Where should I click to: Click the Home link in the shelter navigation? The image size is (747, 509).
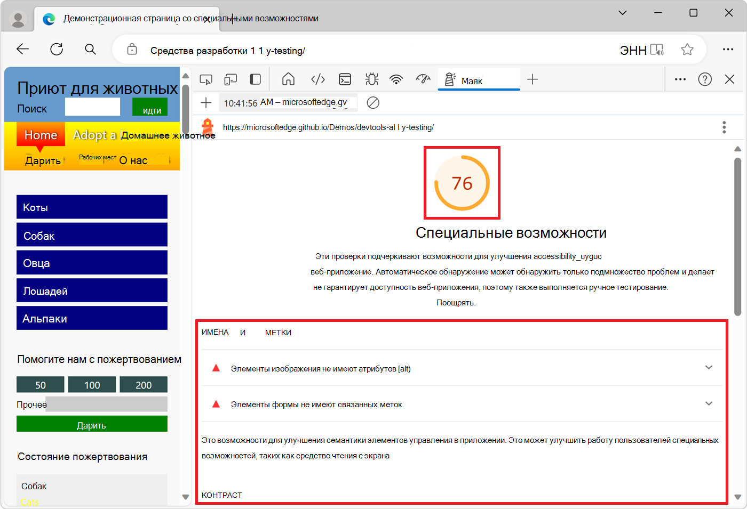point(40,135)
